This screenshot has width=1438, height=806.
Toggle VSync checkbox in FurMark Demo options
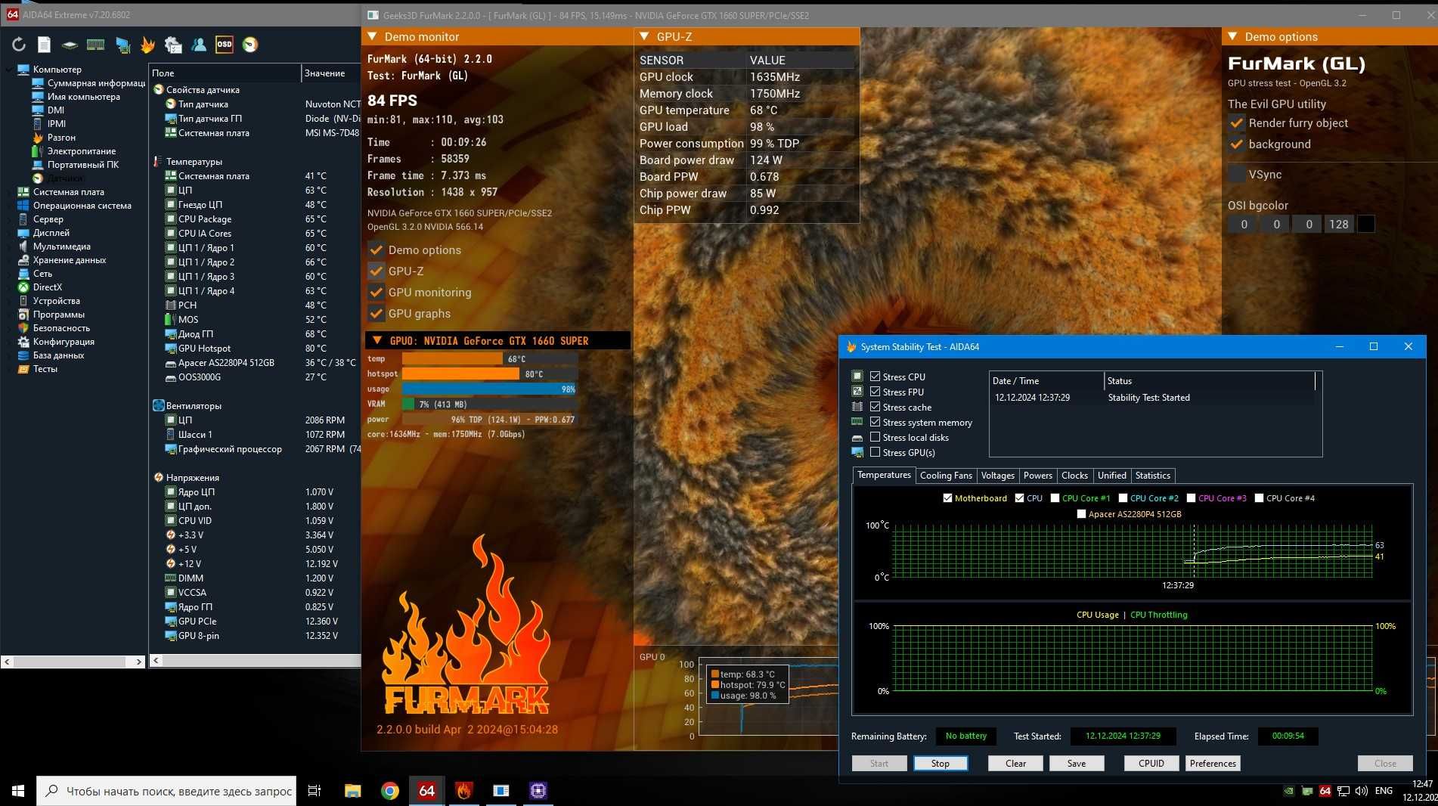click(x=1237, y=175)
